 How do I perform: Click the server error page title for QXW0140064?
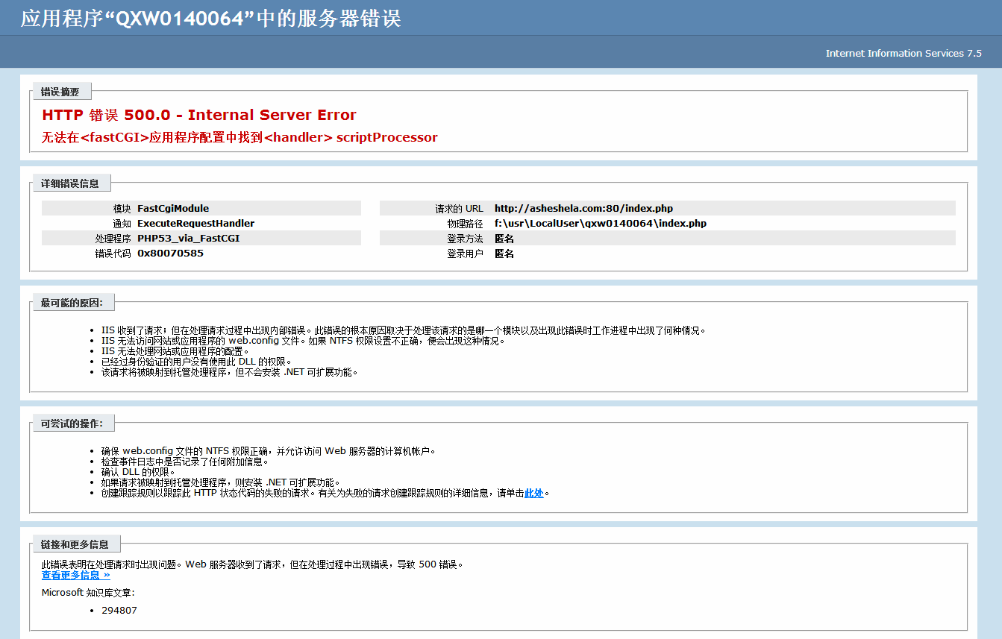click(211, 18)
